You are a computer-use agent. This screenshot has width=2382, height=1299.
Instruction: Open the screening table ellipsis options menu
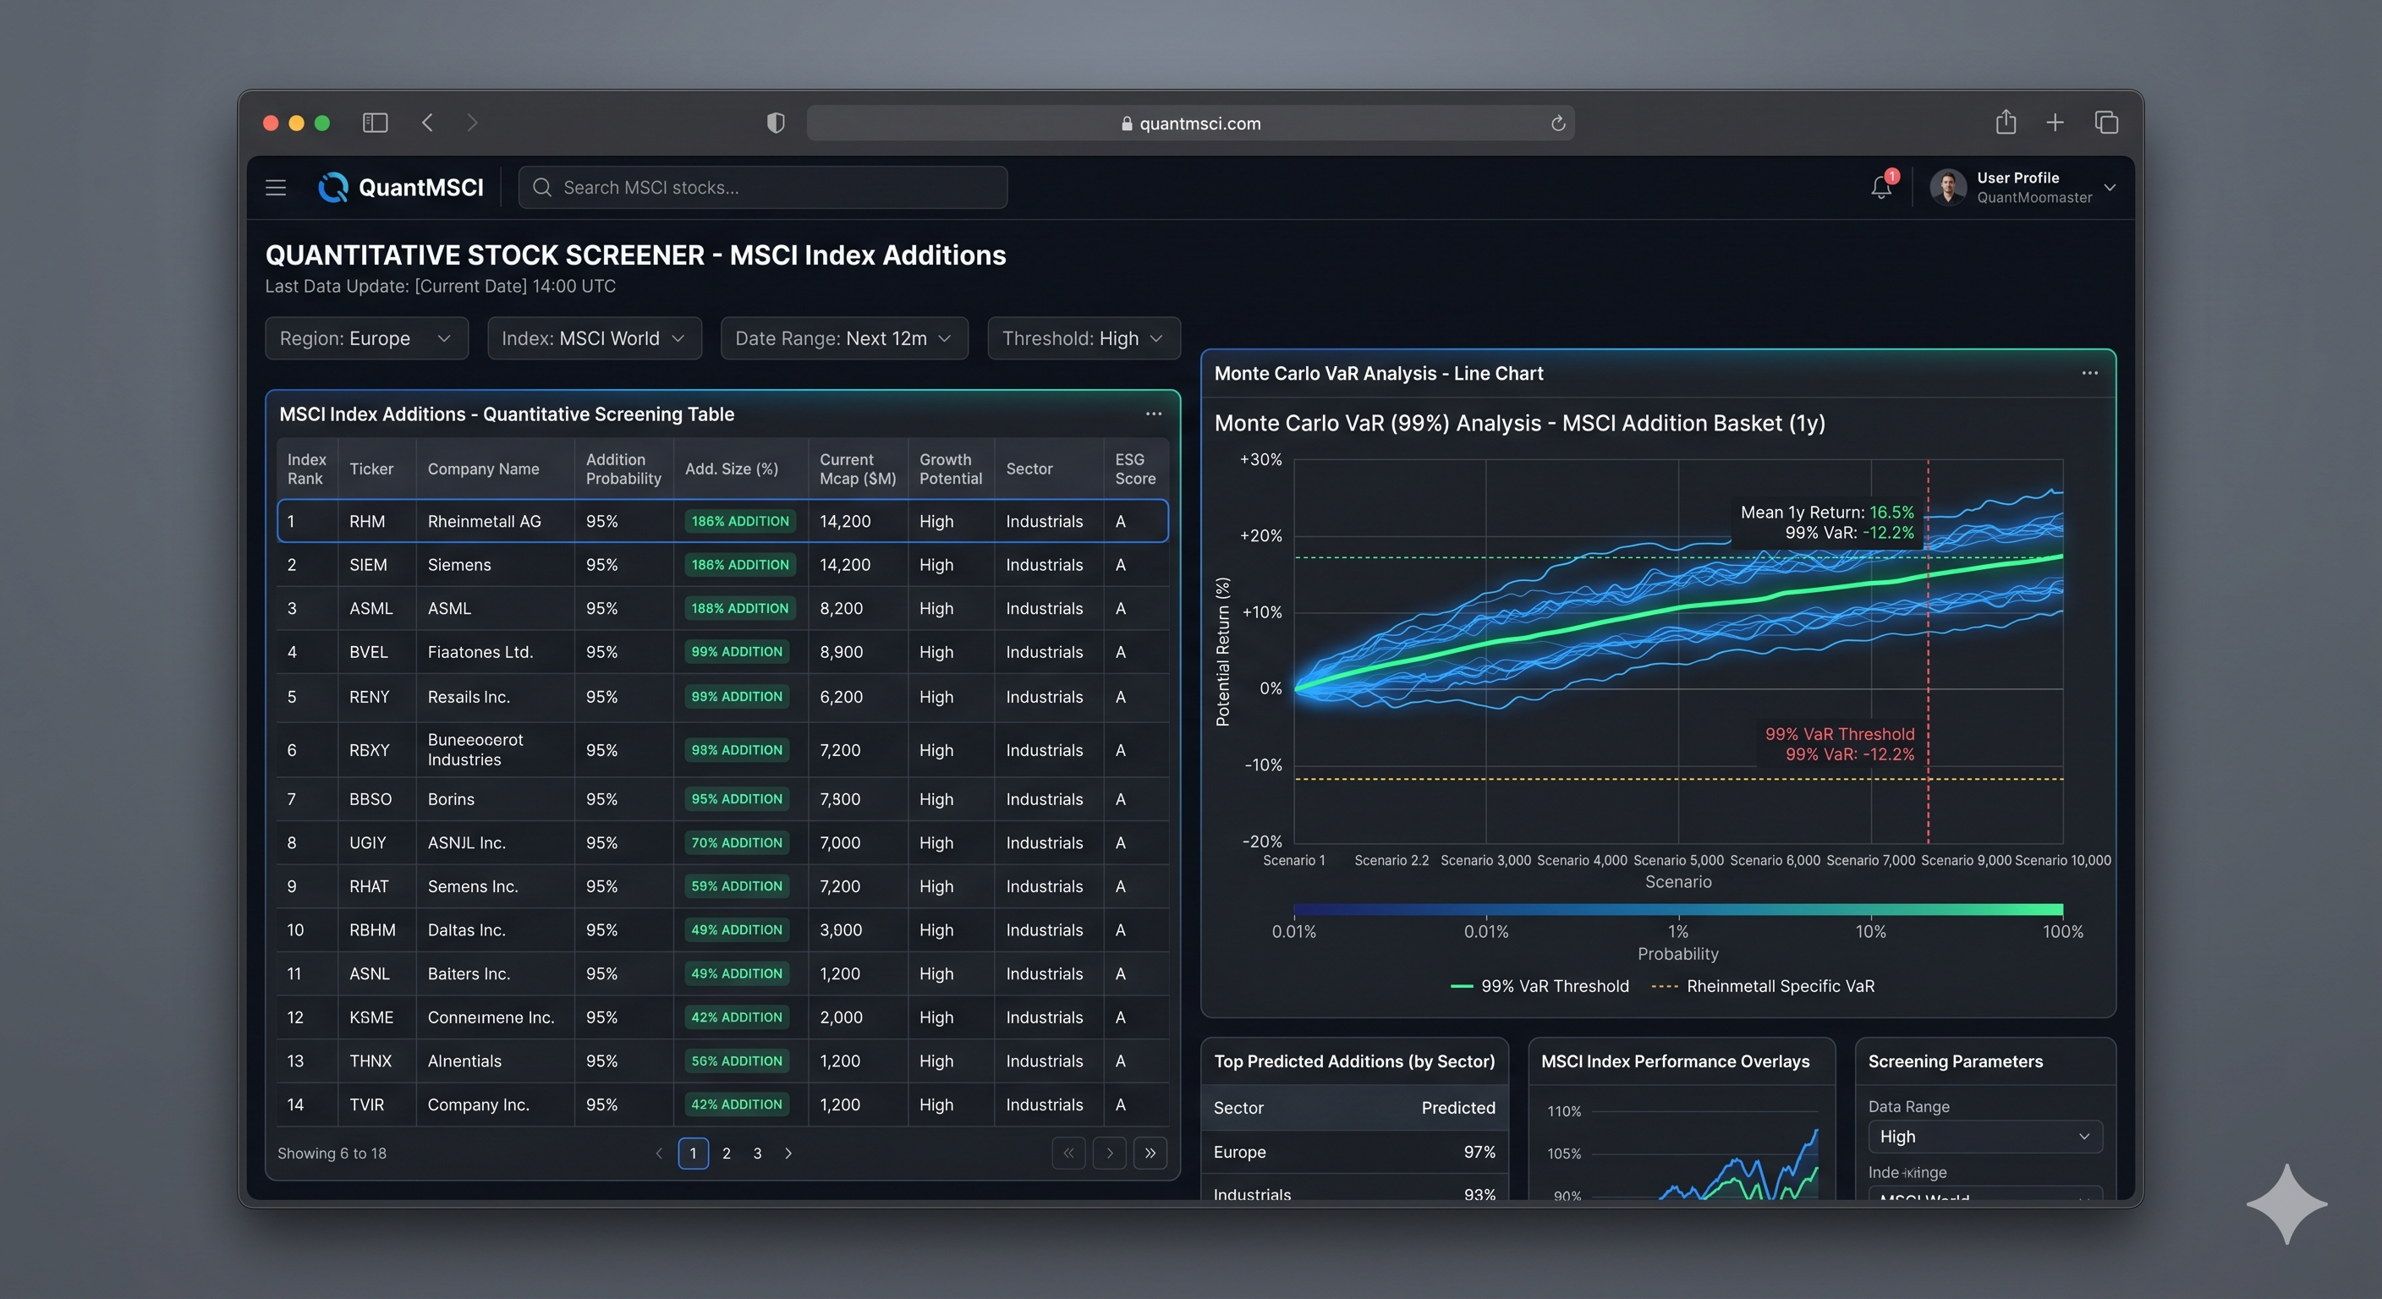(1152, 414)
